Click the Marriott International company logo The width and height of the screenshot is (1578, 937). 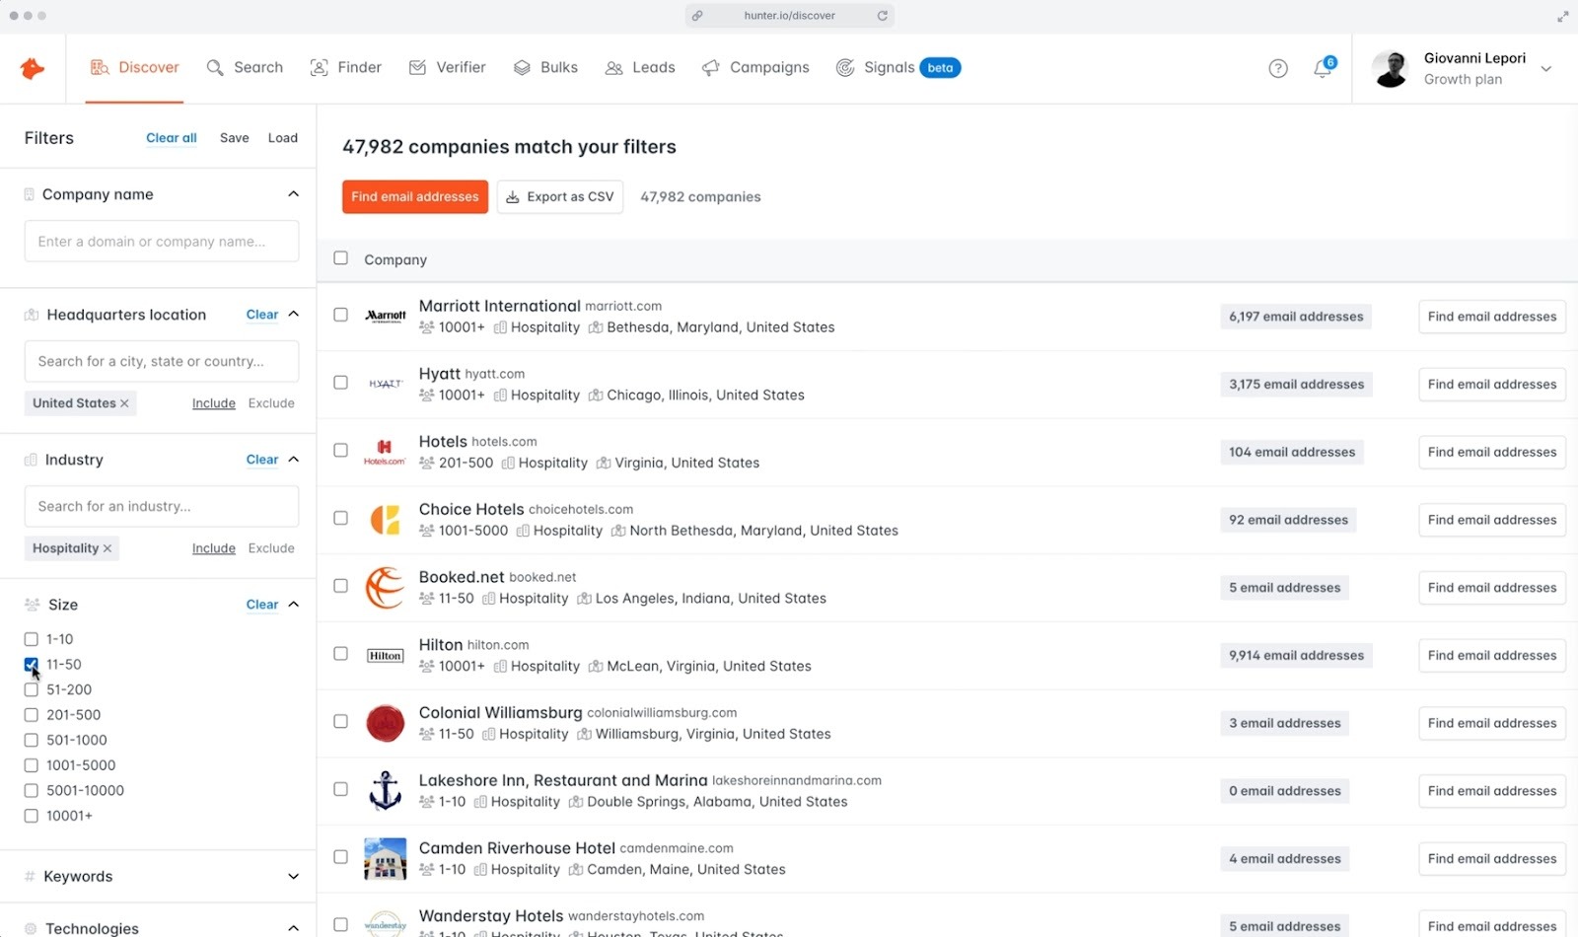pyautogui.click(x=385, y=316)
